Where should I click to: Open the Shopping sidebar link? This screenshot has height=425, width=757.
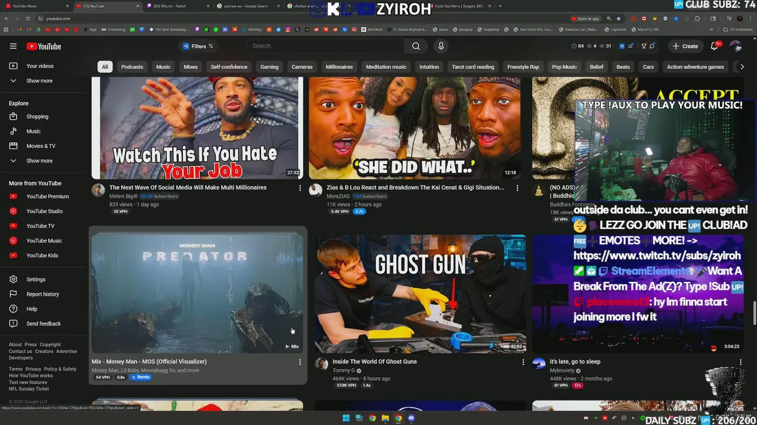point(37,116)
